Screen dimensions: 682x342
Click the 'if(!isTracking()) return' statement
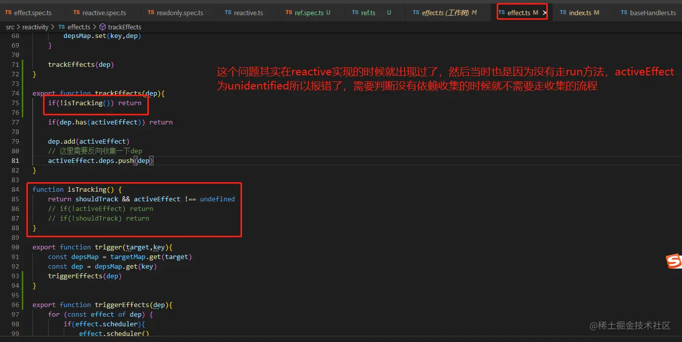pyautogui.click(x=95, y=103)
